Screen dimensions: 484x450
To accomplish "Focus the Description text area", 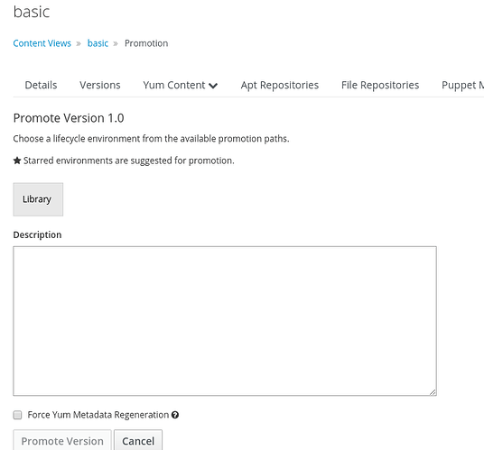I will [225, 321].
